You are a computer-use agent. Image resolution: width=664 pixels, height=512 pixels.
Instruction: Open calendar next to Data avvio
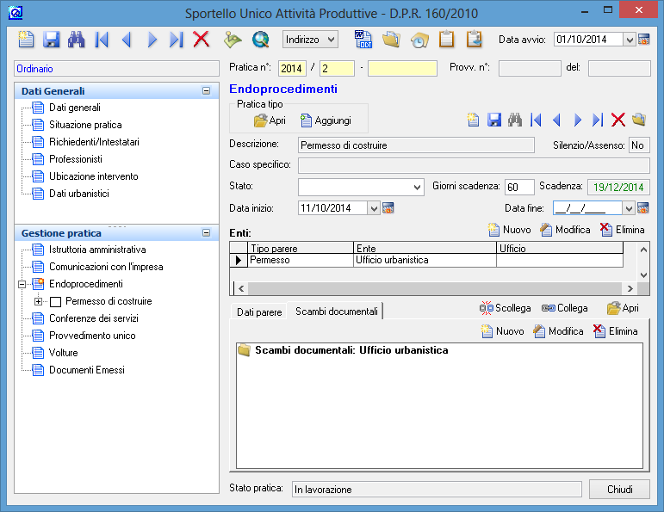[643, 40]
